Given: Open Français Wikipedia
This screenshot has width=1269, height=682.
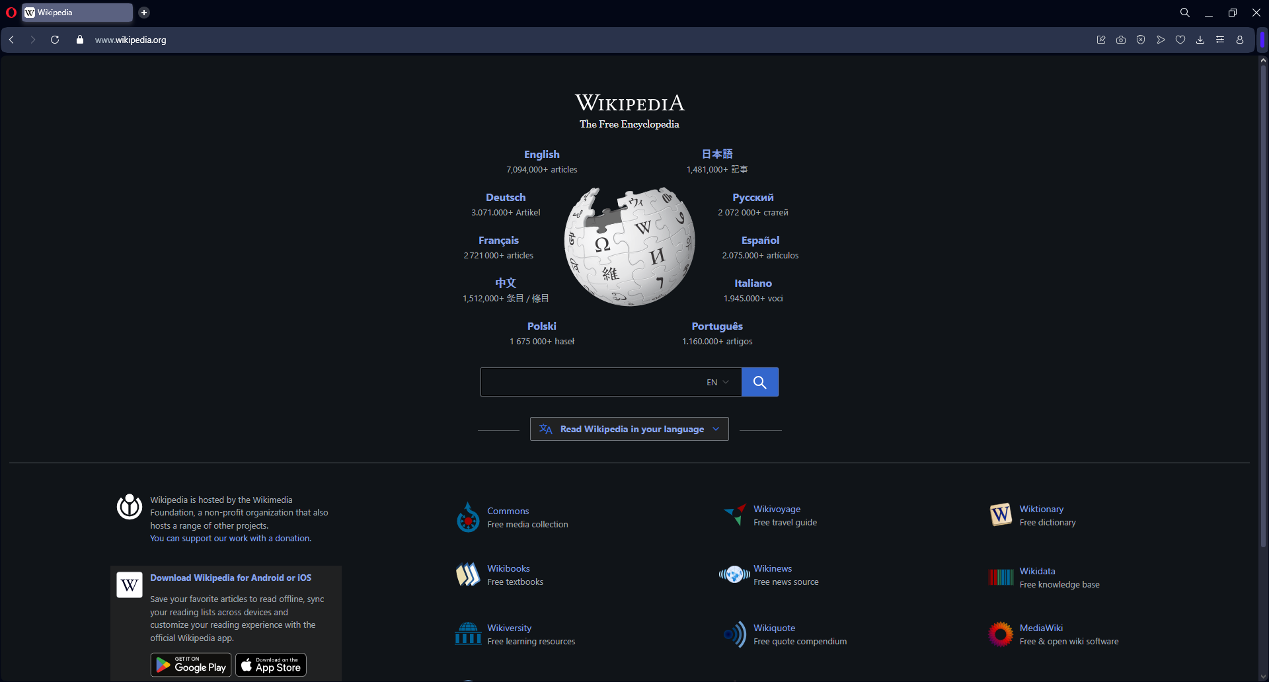Looking at the screenshot, I should click(498, 241).
